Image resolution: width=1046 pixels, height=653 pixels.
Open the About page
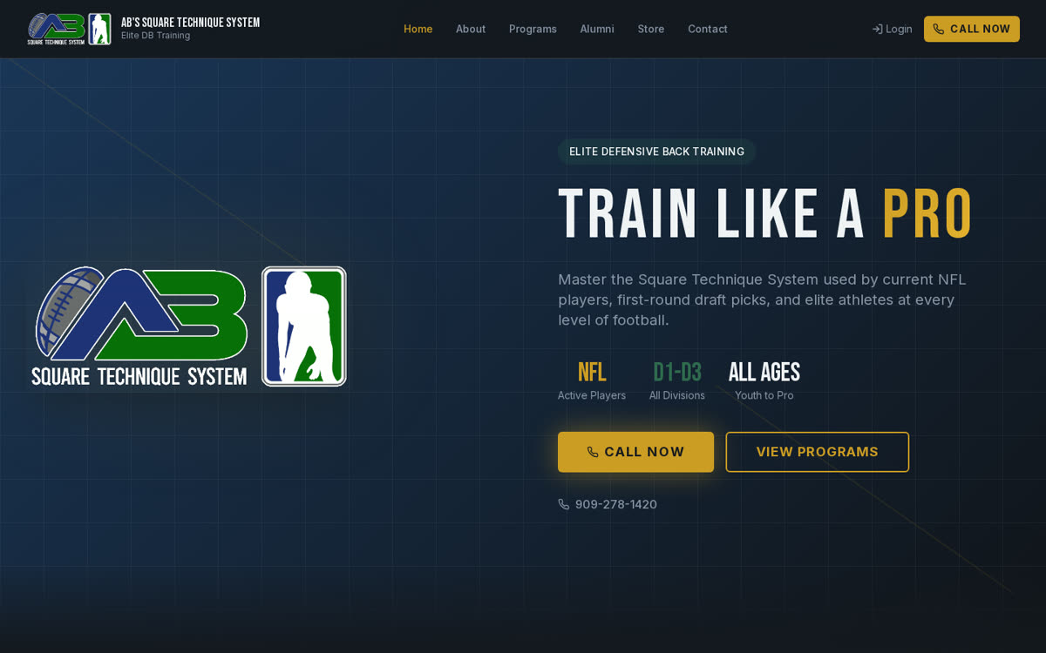click(x=471, y=29)
